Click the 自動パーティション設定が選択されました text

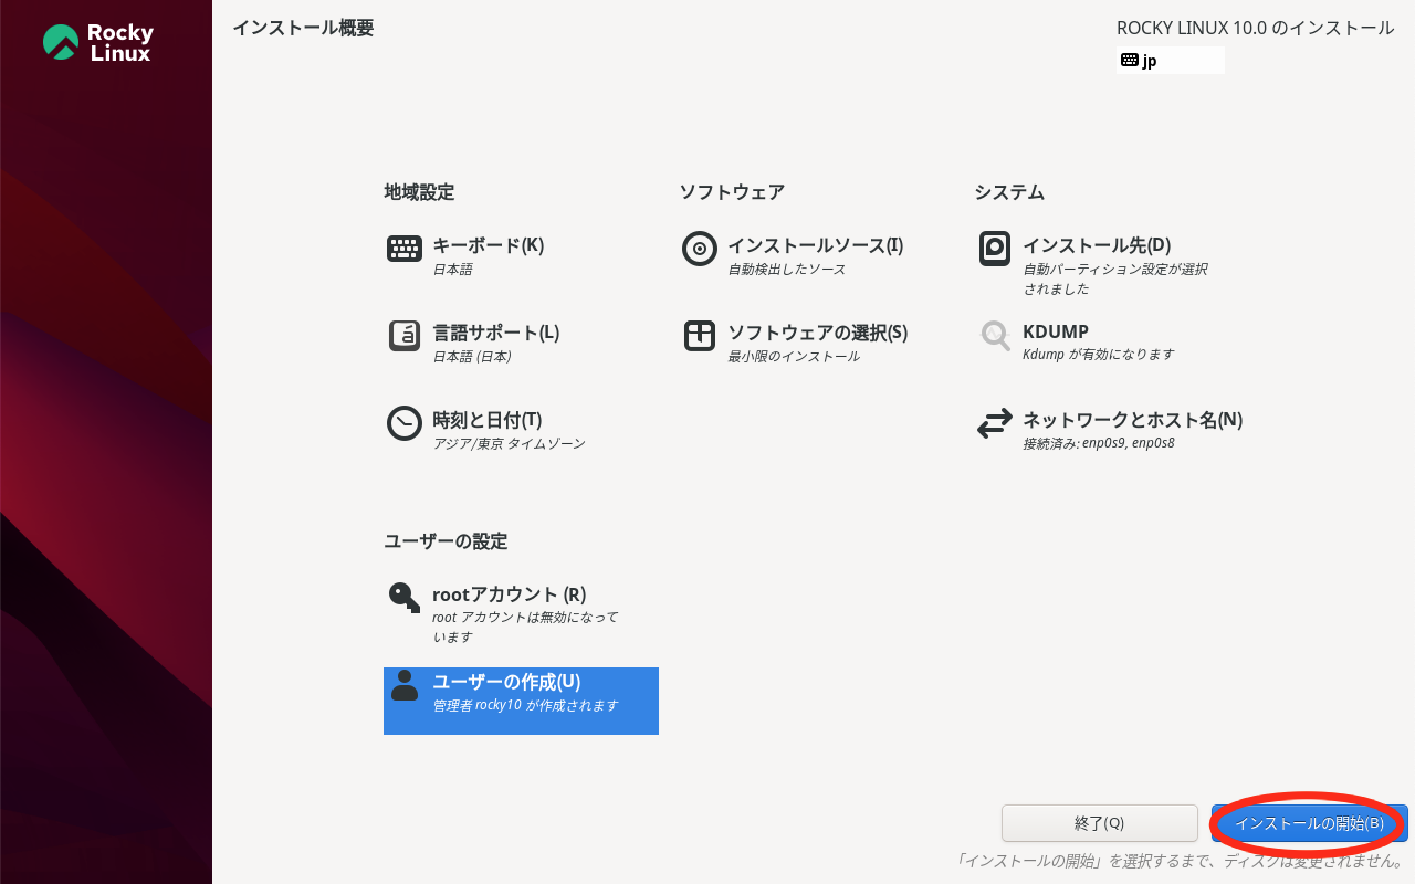coord(1114,279)
